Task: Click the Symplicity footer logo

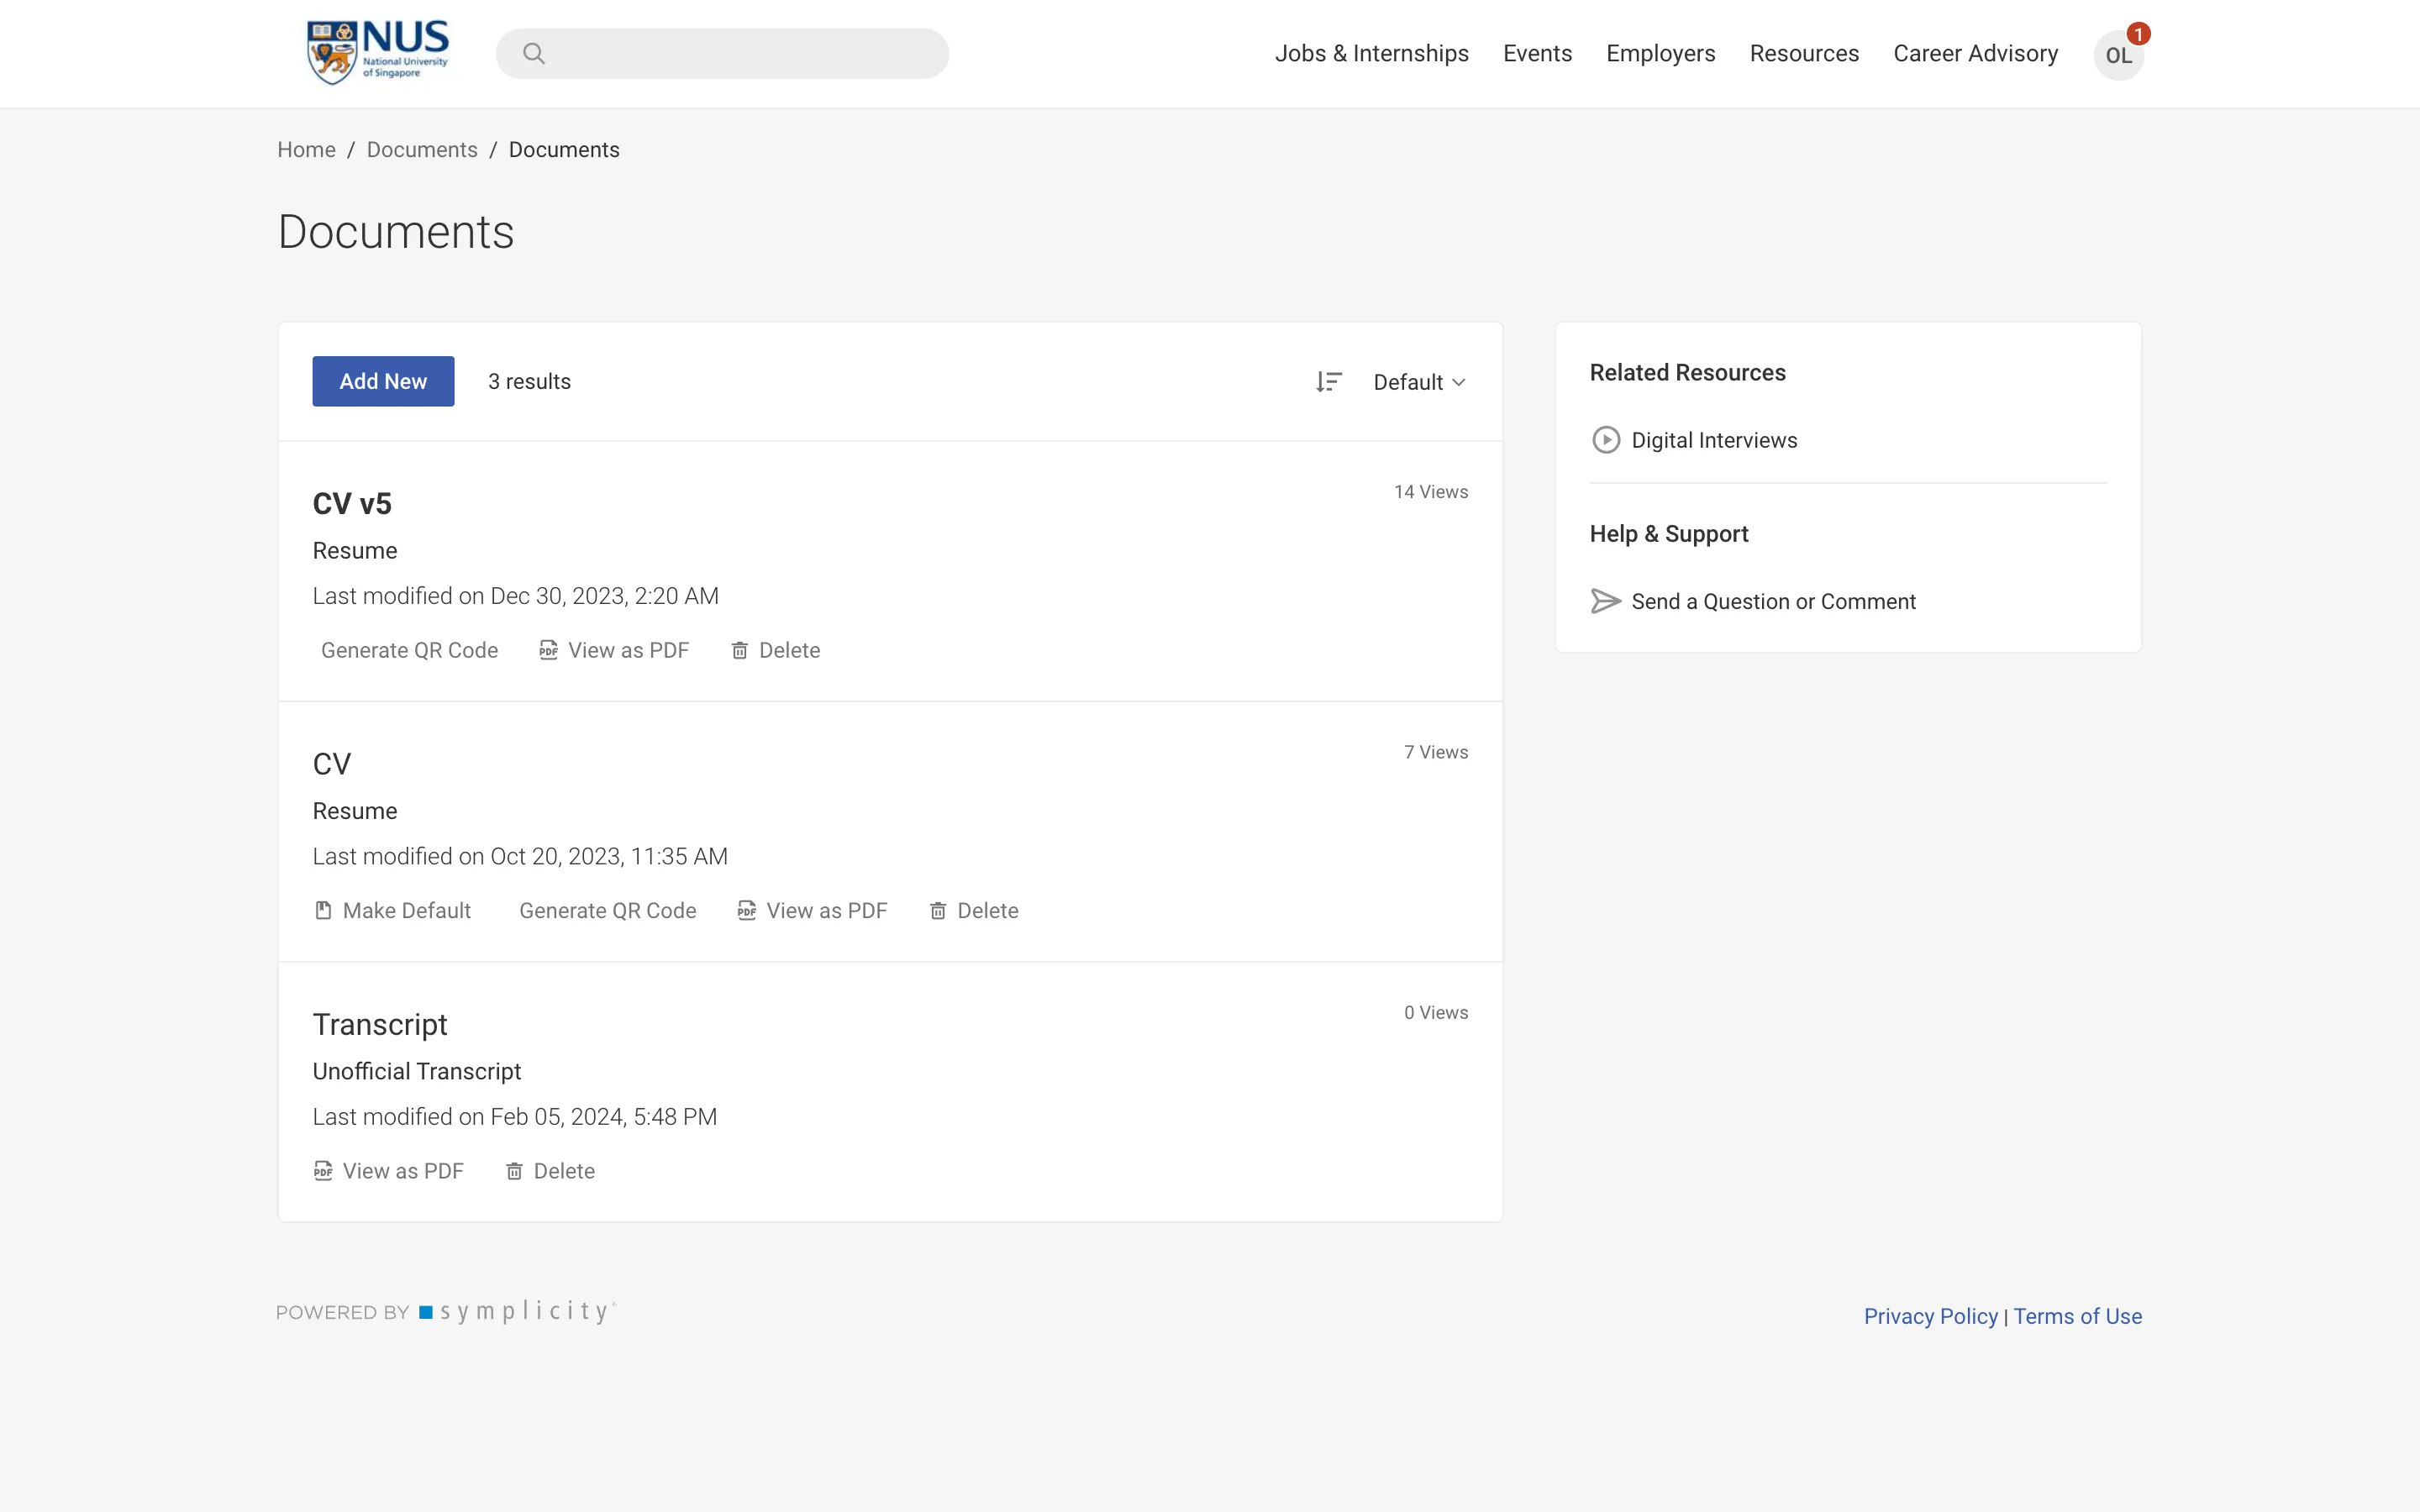Action: [517, 1311]
